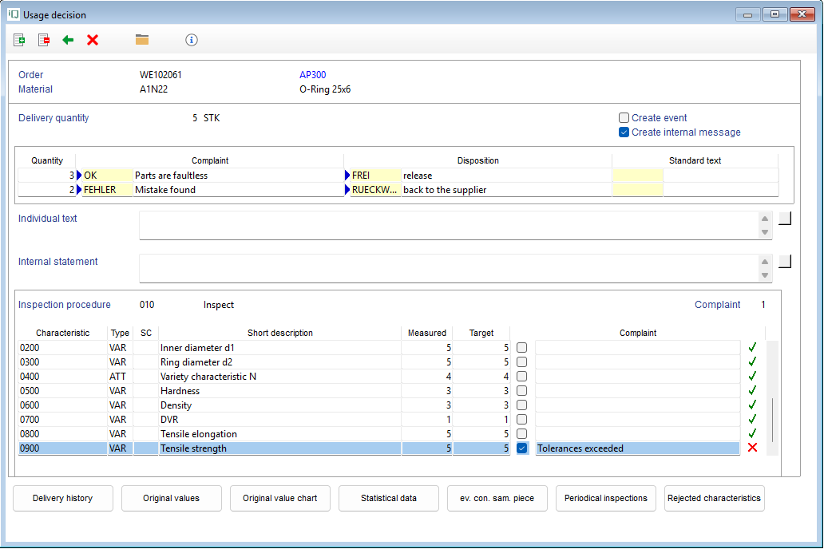The width and height of the screenshot is (824, 549).
Task: Click the AP300 supplier link
Action: pos(312,75)
